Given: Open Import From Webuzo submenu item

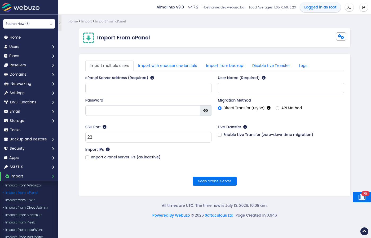Looking at the screenshot, I should tap(23, 185).
